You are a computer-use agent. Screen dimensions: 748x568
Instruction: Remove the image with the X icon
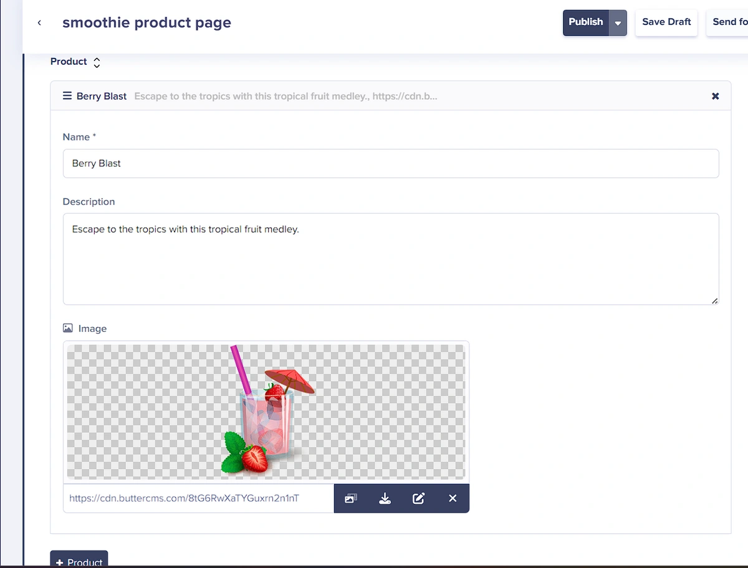[x=453, y=498]
